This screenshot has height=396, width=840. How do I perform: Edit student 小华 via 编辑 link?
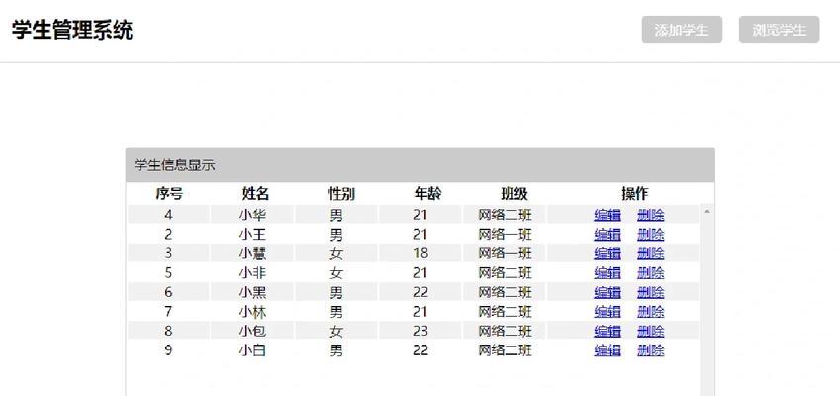607,215
